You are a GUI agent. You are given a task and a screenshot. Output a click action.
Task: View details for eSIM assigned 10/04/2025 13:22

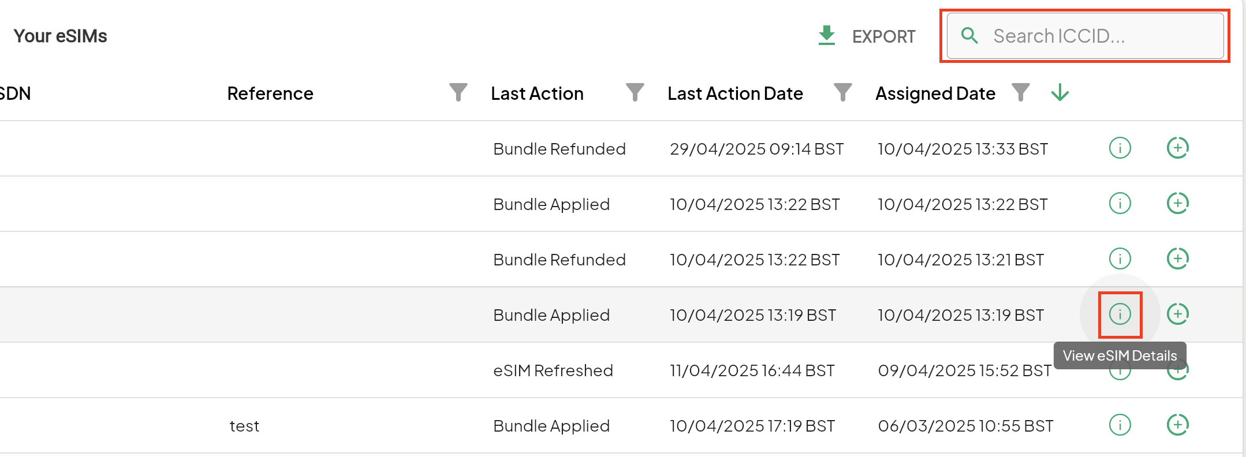(x=1120, y=204)
